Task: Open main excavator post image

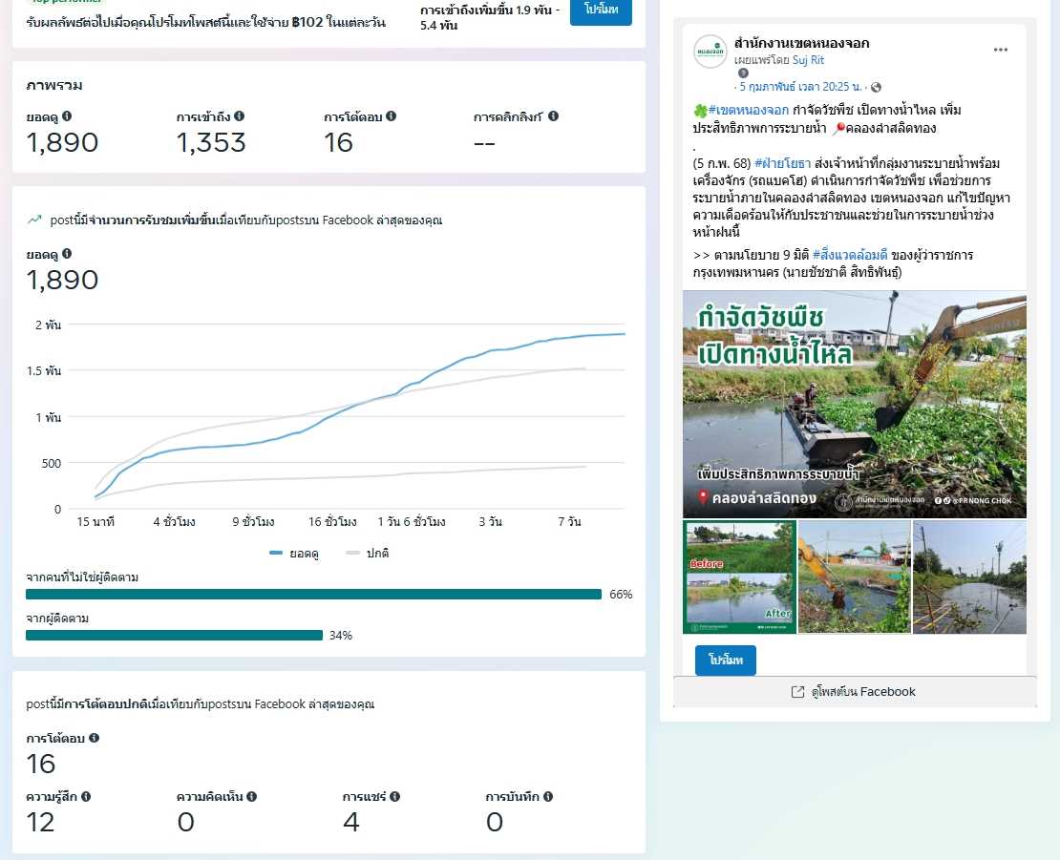Action: click(x=855, y=404)
